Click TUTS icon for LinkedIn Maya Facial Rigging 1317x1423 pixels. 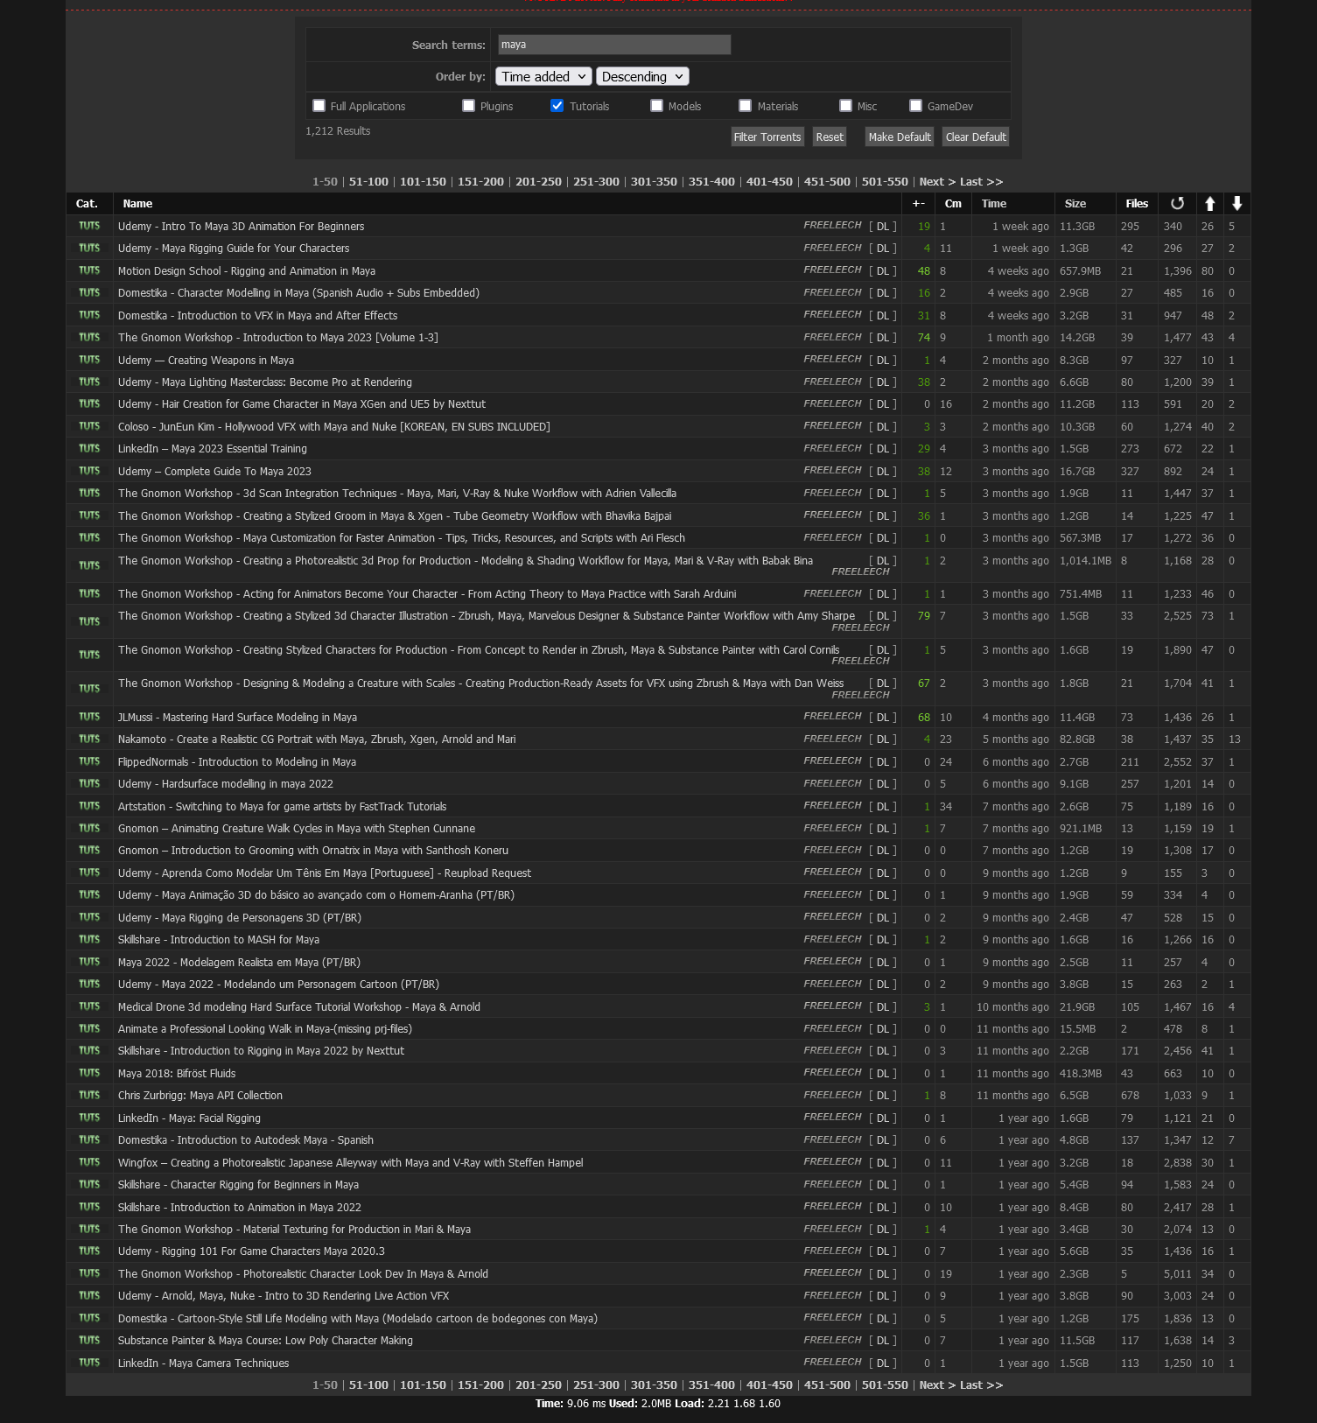(x=89, y=1118)
